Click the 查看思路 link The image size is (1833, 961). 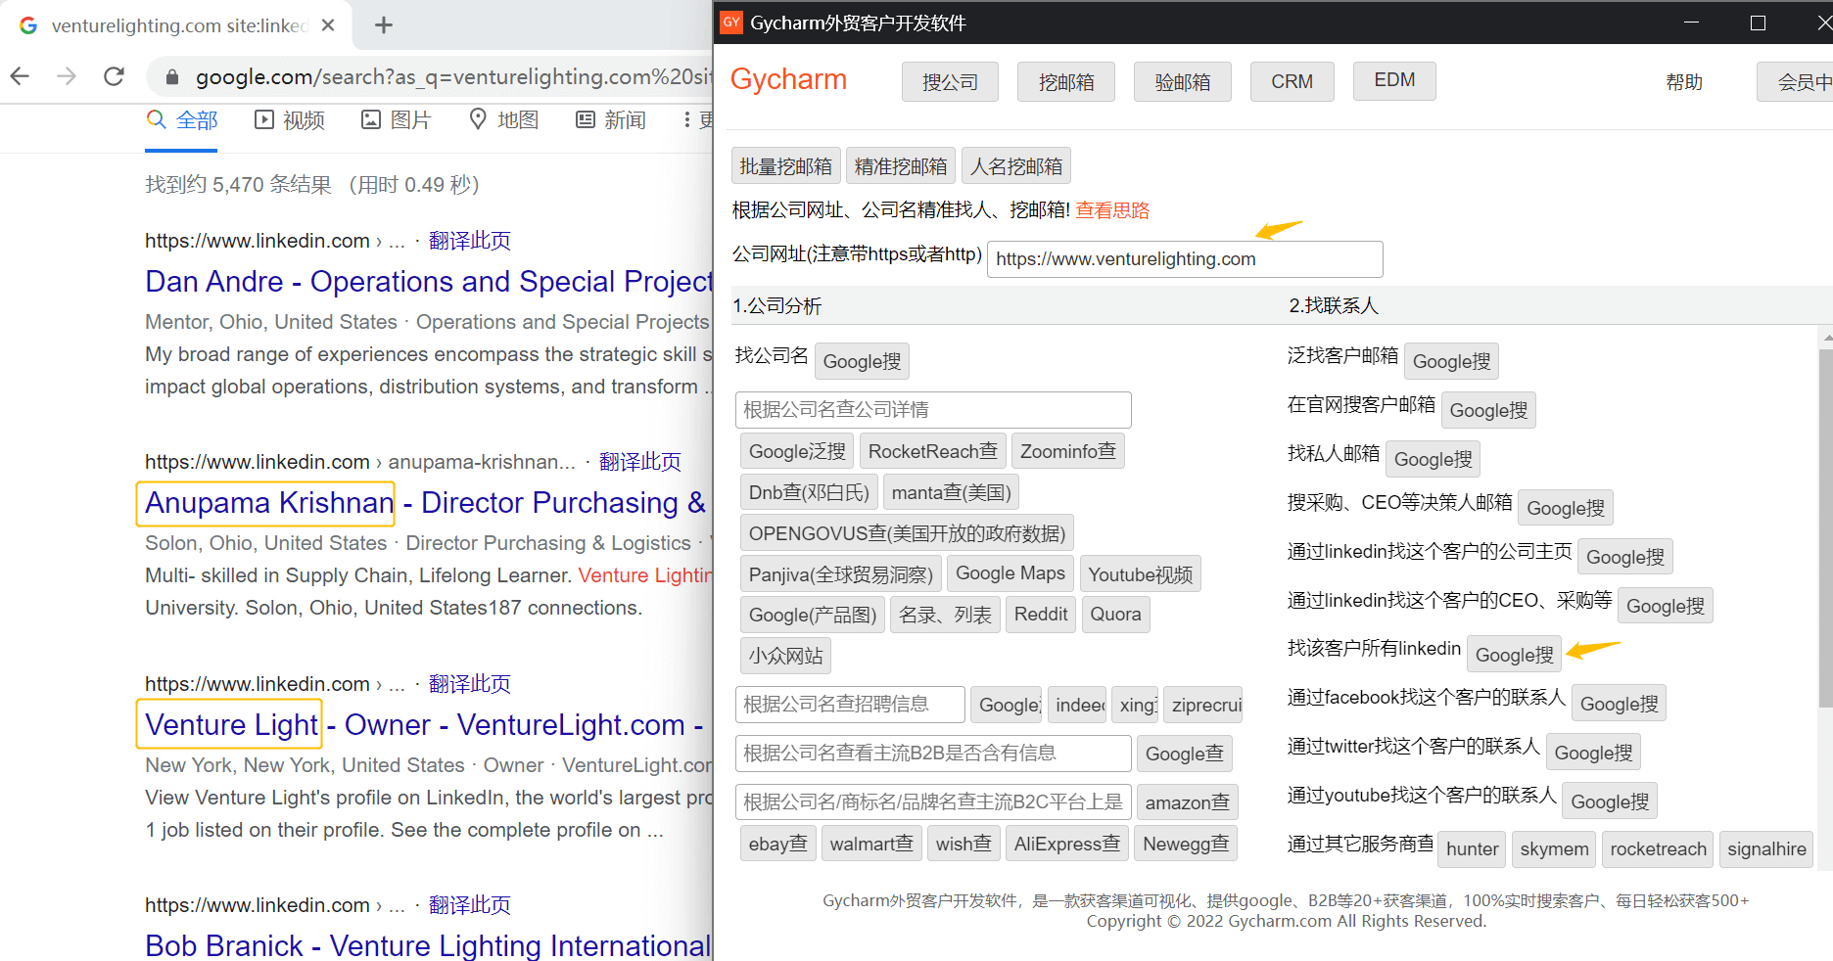click(1112, 210)
